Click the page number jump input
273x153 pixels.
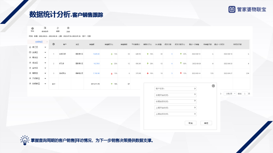tap(245, 94)
